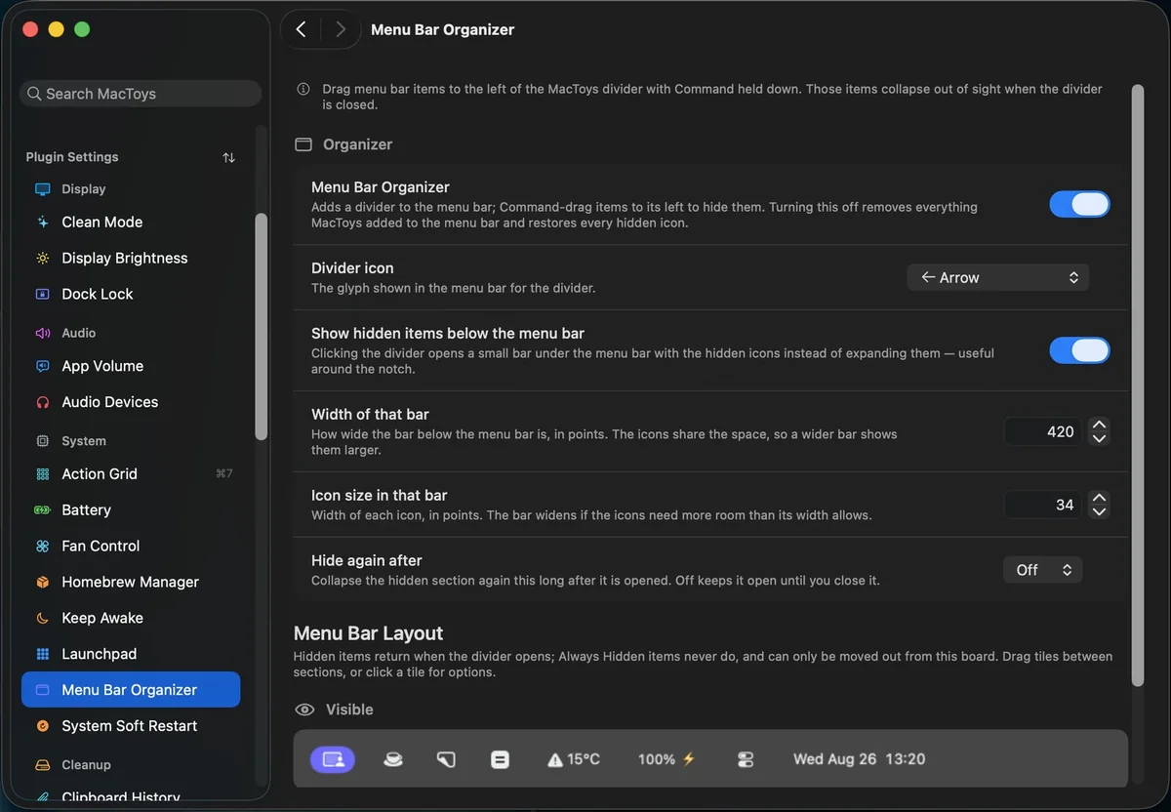Click the Display Brightness sun icon
Screen dimensions: 1171x812
point(43,259)
